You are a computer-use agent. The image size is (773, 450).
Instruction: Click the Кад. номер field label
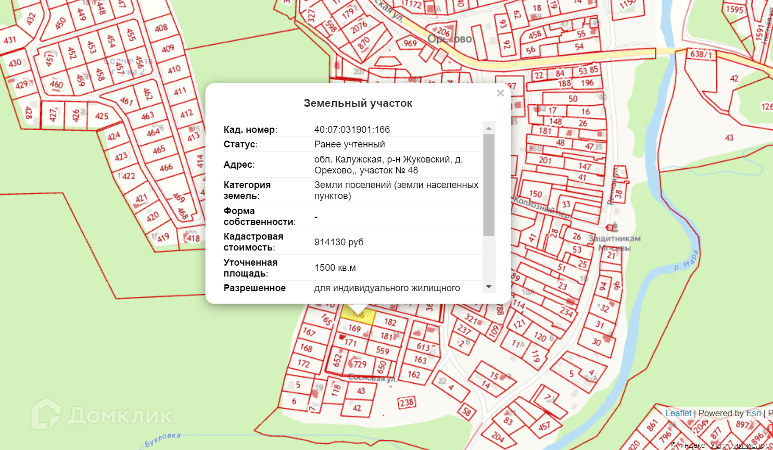(250, 130)
